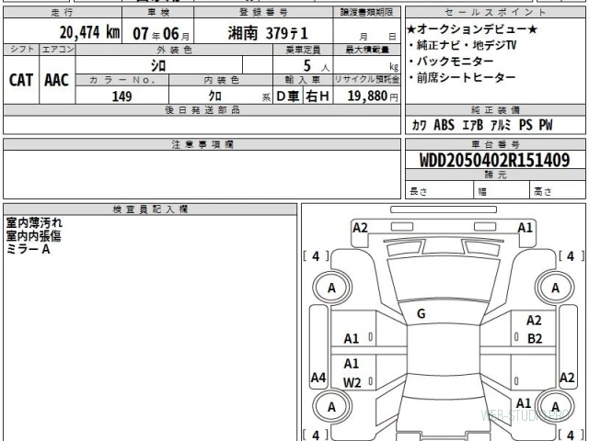Select the カラーNo. header
The height and width of the screenshot is (441, 589).
(122, 80)
